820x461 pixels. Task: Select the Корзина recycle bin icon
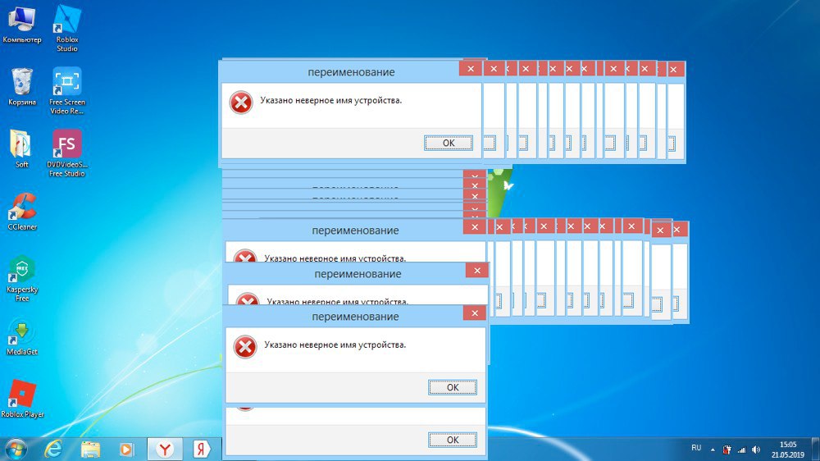(22, 82)
